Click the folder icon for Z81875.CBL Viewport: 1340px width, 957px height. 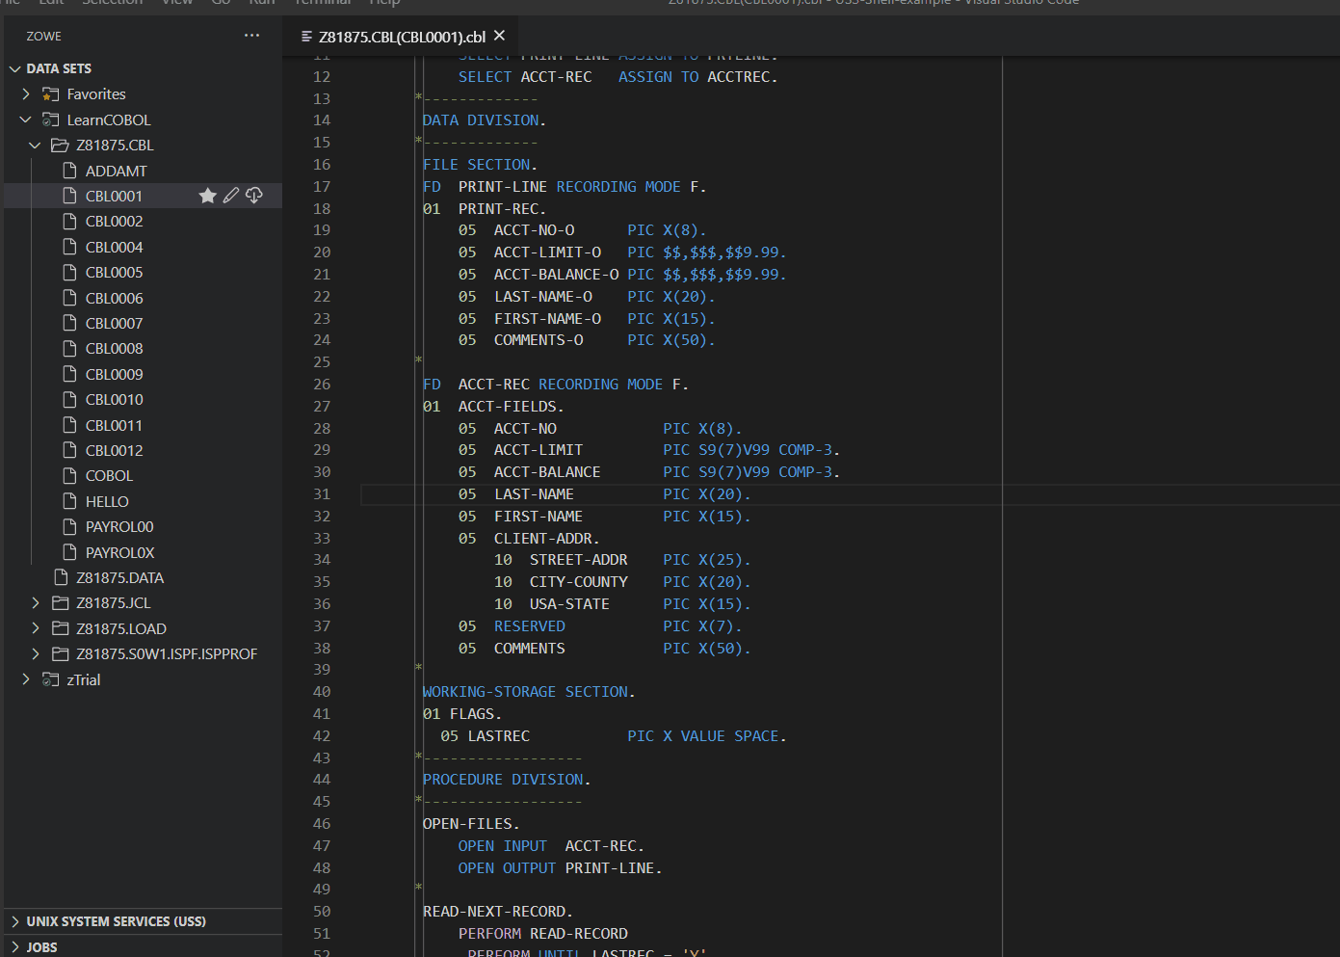point(58,145)
